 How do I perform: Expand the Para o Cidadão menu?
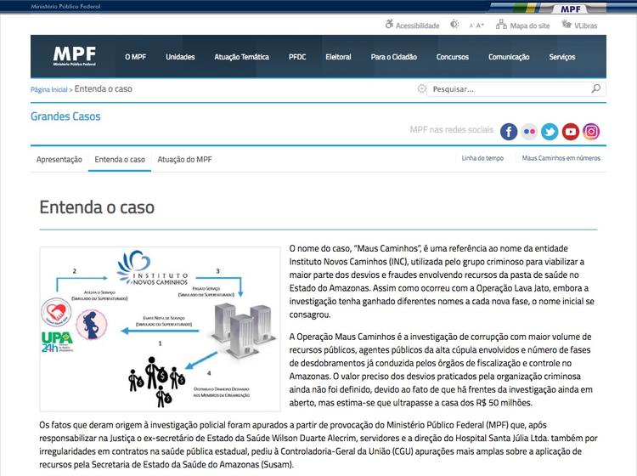coord(393,57)
